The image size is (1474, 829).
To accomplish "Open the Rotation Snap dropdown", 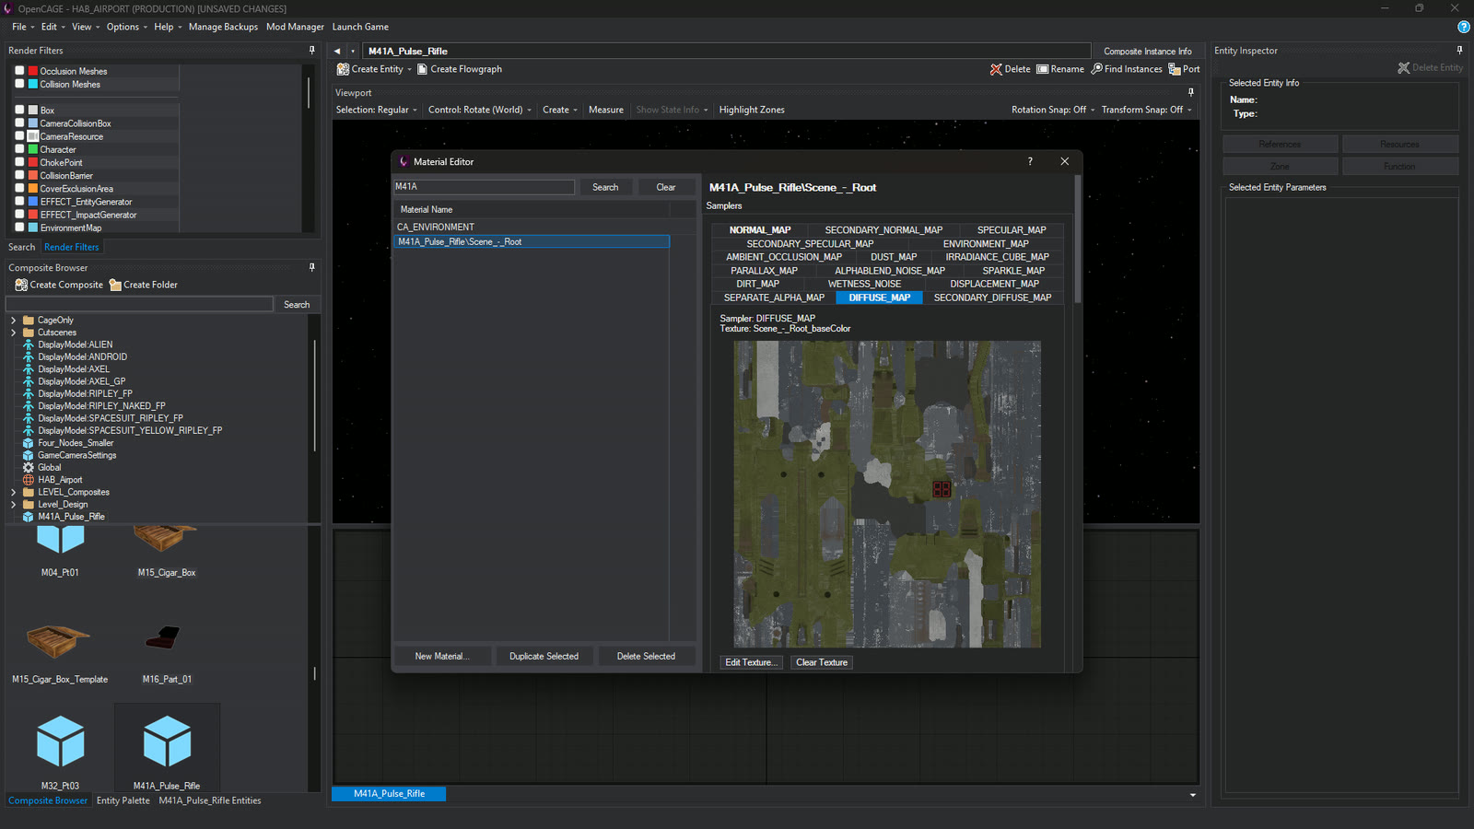I will 1053,110.
